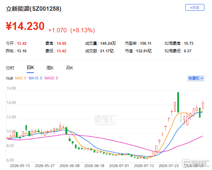This screenshot has width=212, height=170.
Task: Select the 日K chart tab
Action: [30, 67]
